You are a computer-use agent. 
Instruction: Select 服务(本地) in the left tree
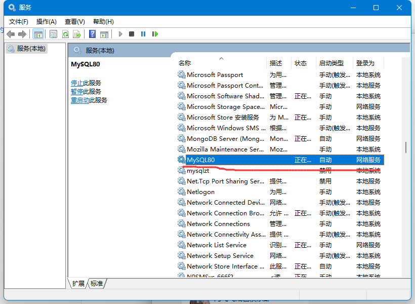(x=30, y=49)
